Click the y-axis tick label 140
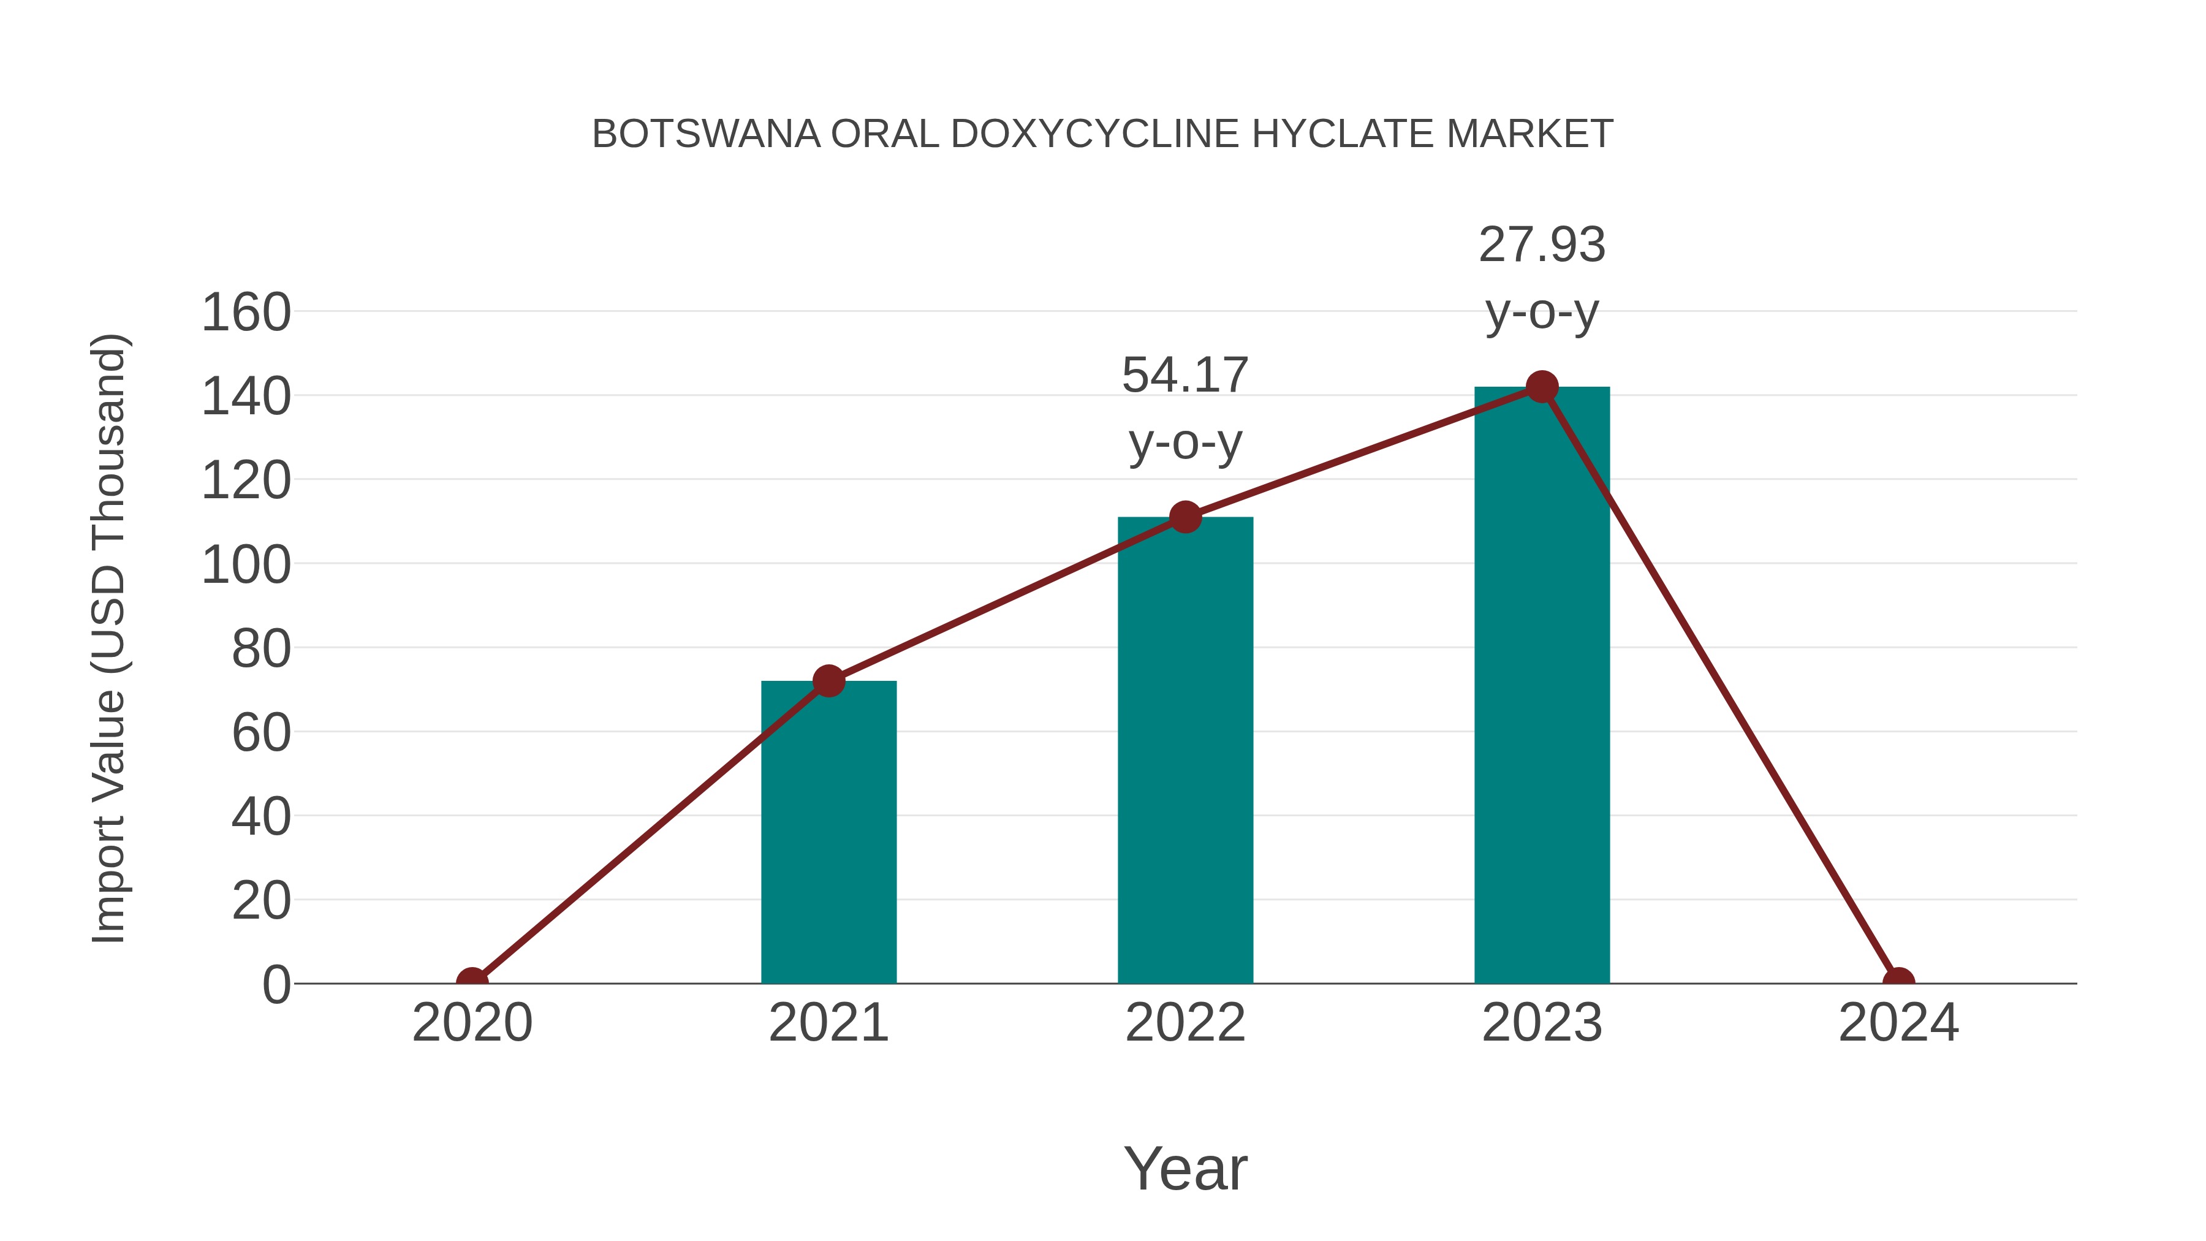This screenshot has height=1241, width=2206. (246, 397)
